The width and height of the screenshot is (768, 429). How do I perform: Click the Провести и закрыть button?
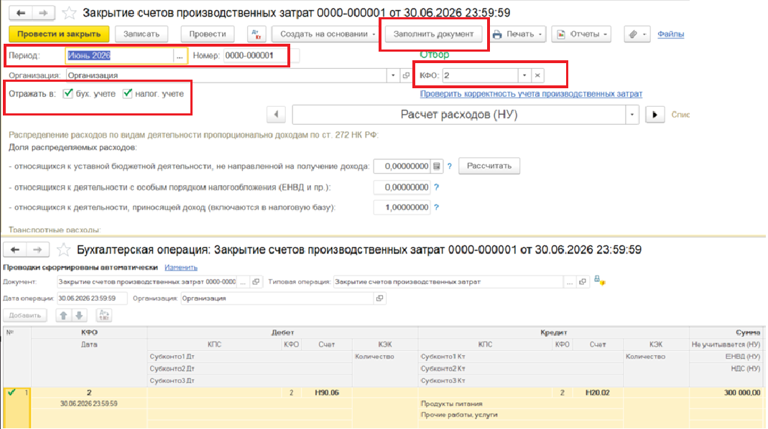pos(59,34)
